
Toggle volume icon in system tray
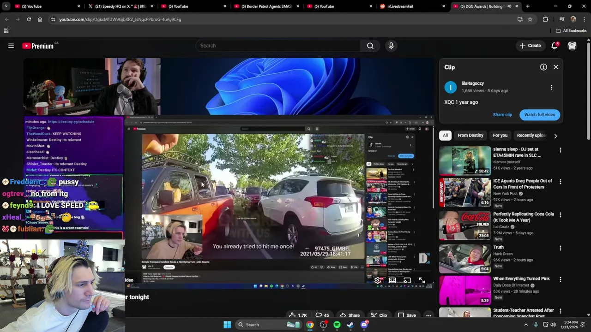(553, 325)
